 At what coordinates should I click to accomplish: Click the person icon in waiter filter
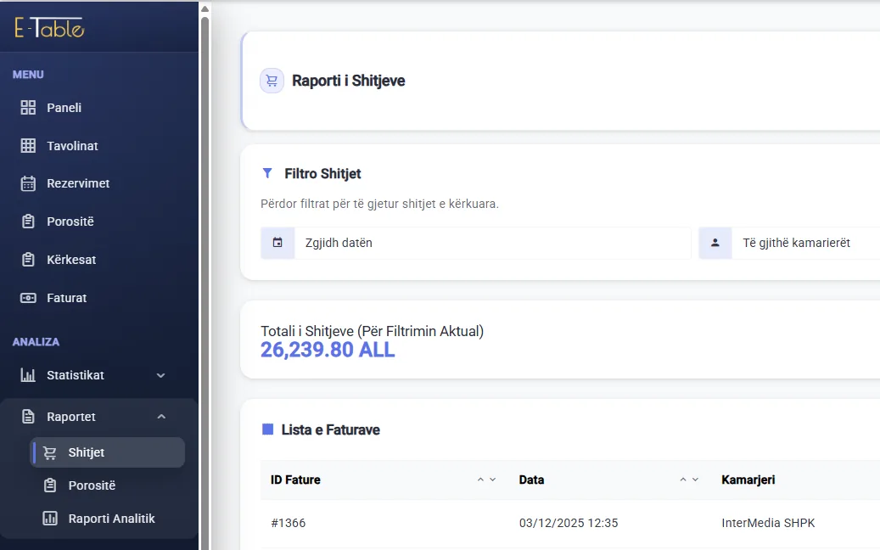point(715,243)
